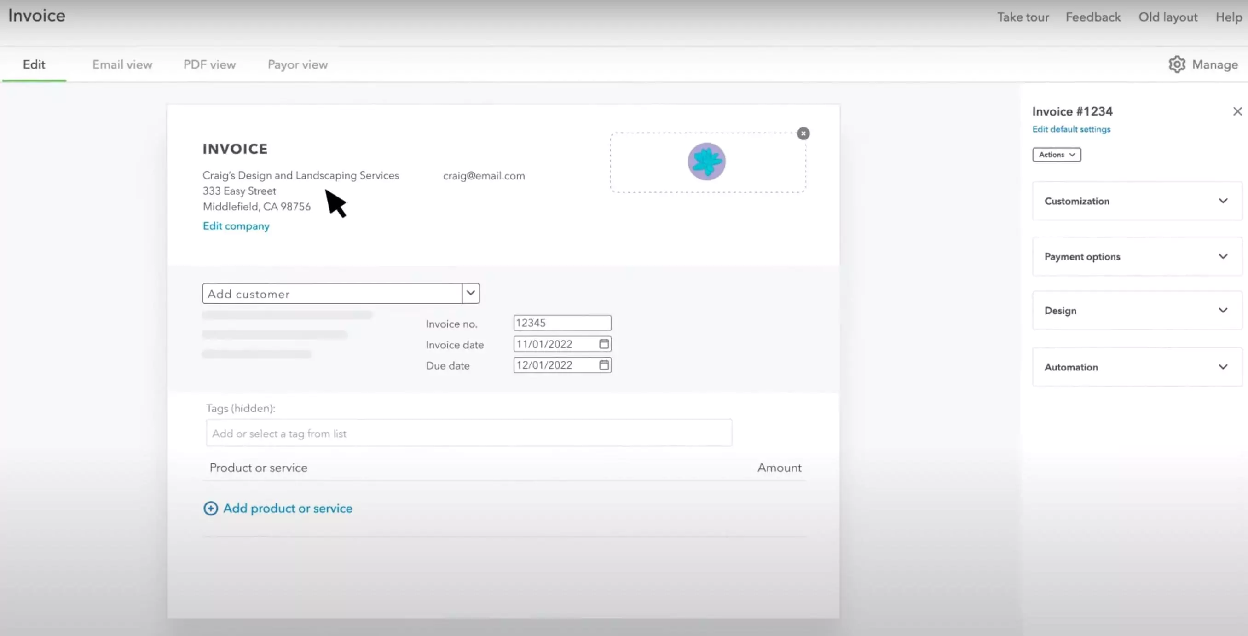Remove logo with the small X badge
This screenshot has height=636, width=1248.
tap(803, 133)
